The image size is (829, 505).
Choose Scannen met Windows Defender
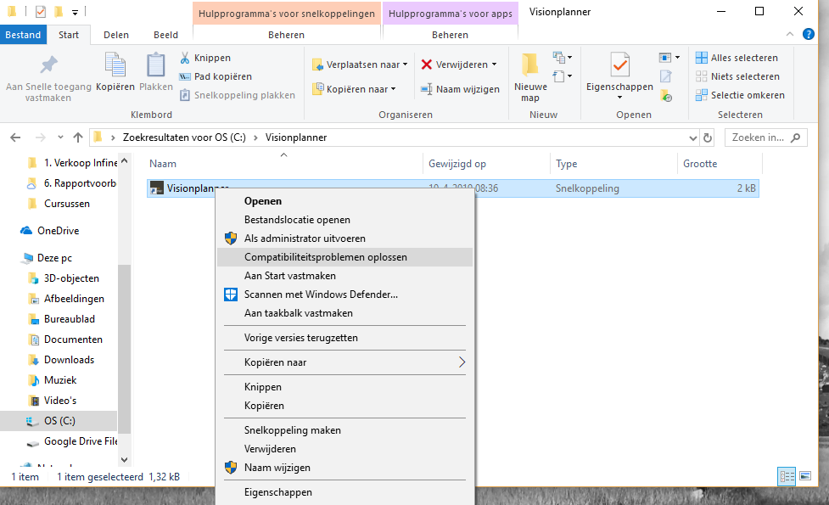coord(344,295)
